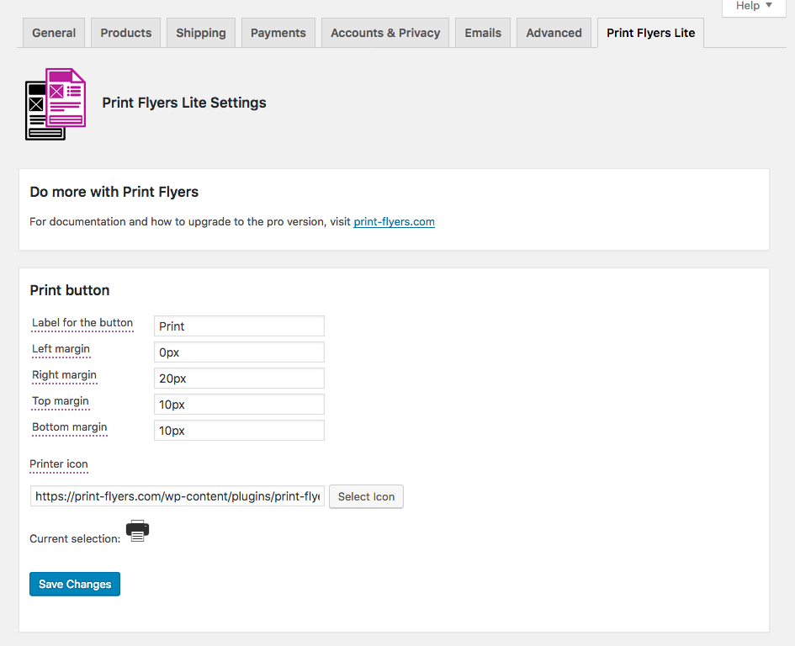
Task: Go to the Shipping tab
Action: click(x=201, y=33)
